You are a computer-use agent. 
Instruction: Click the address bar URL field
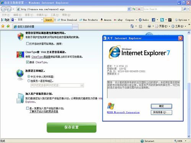[x=72, y=9]
